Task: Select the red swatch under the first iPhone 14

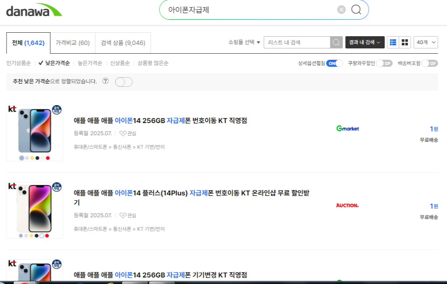Action: (48, 158)
